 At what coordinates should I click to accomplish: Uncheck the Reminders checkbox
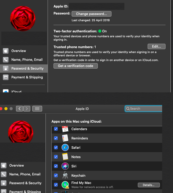tap(56, 138)
